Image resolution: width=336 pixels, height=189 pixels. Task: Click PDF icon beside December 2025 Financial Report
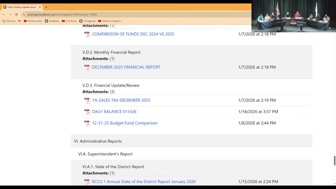click(x=87, y=67)
